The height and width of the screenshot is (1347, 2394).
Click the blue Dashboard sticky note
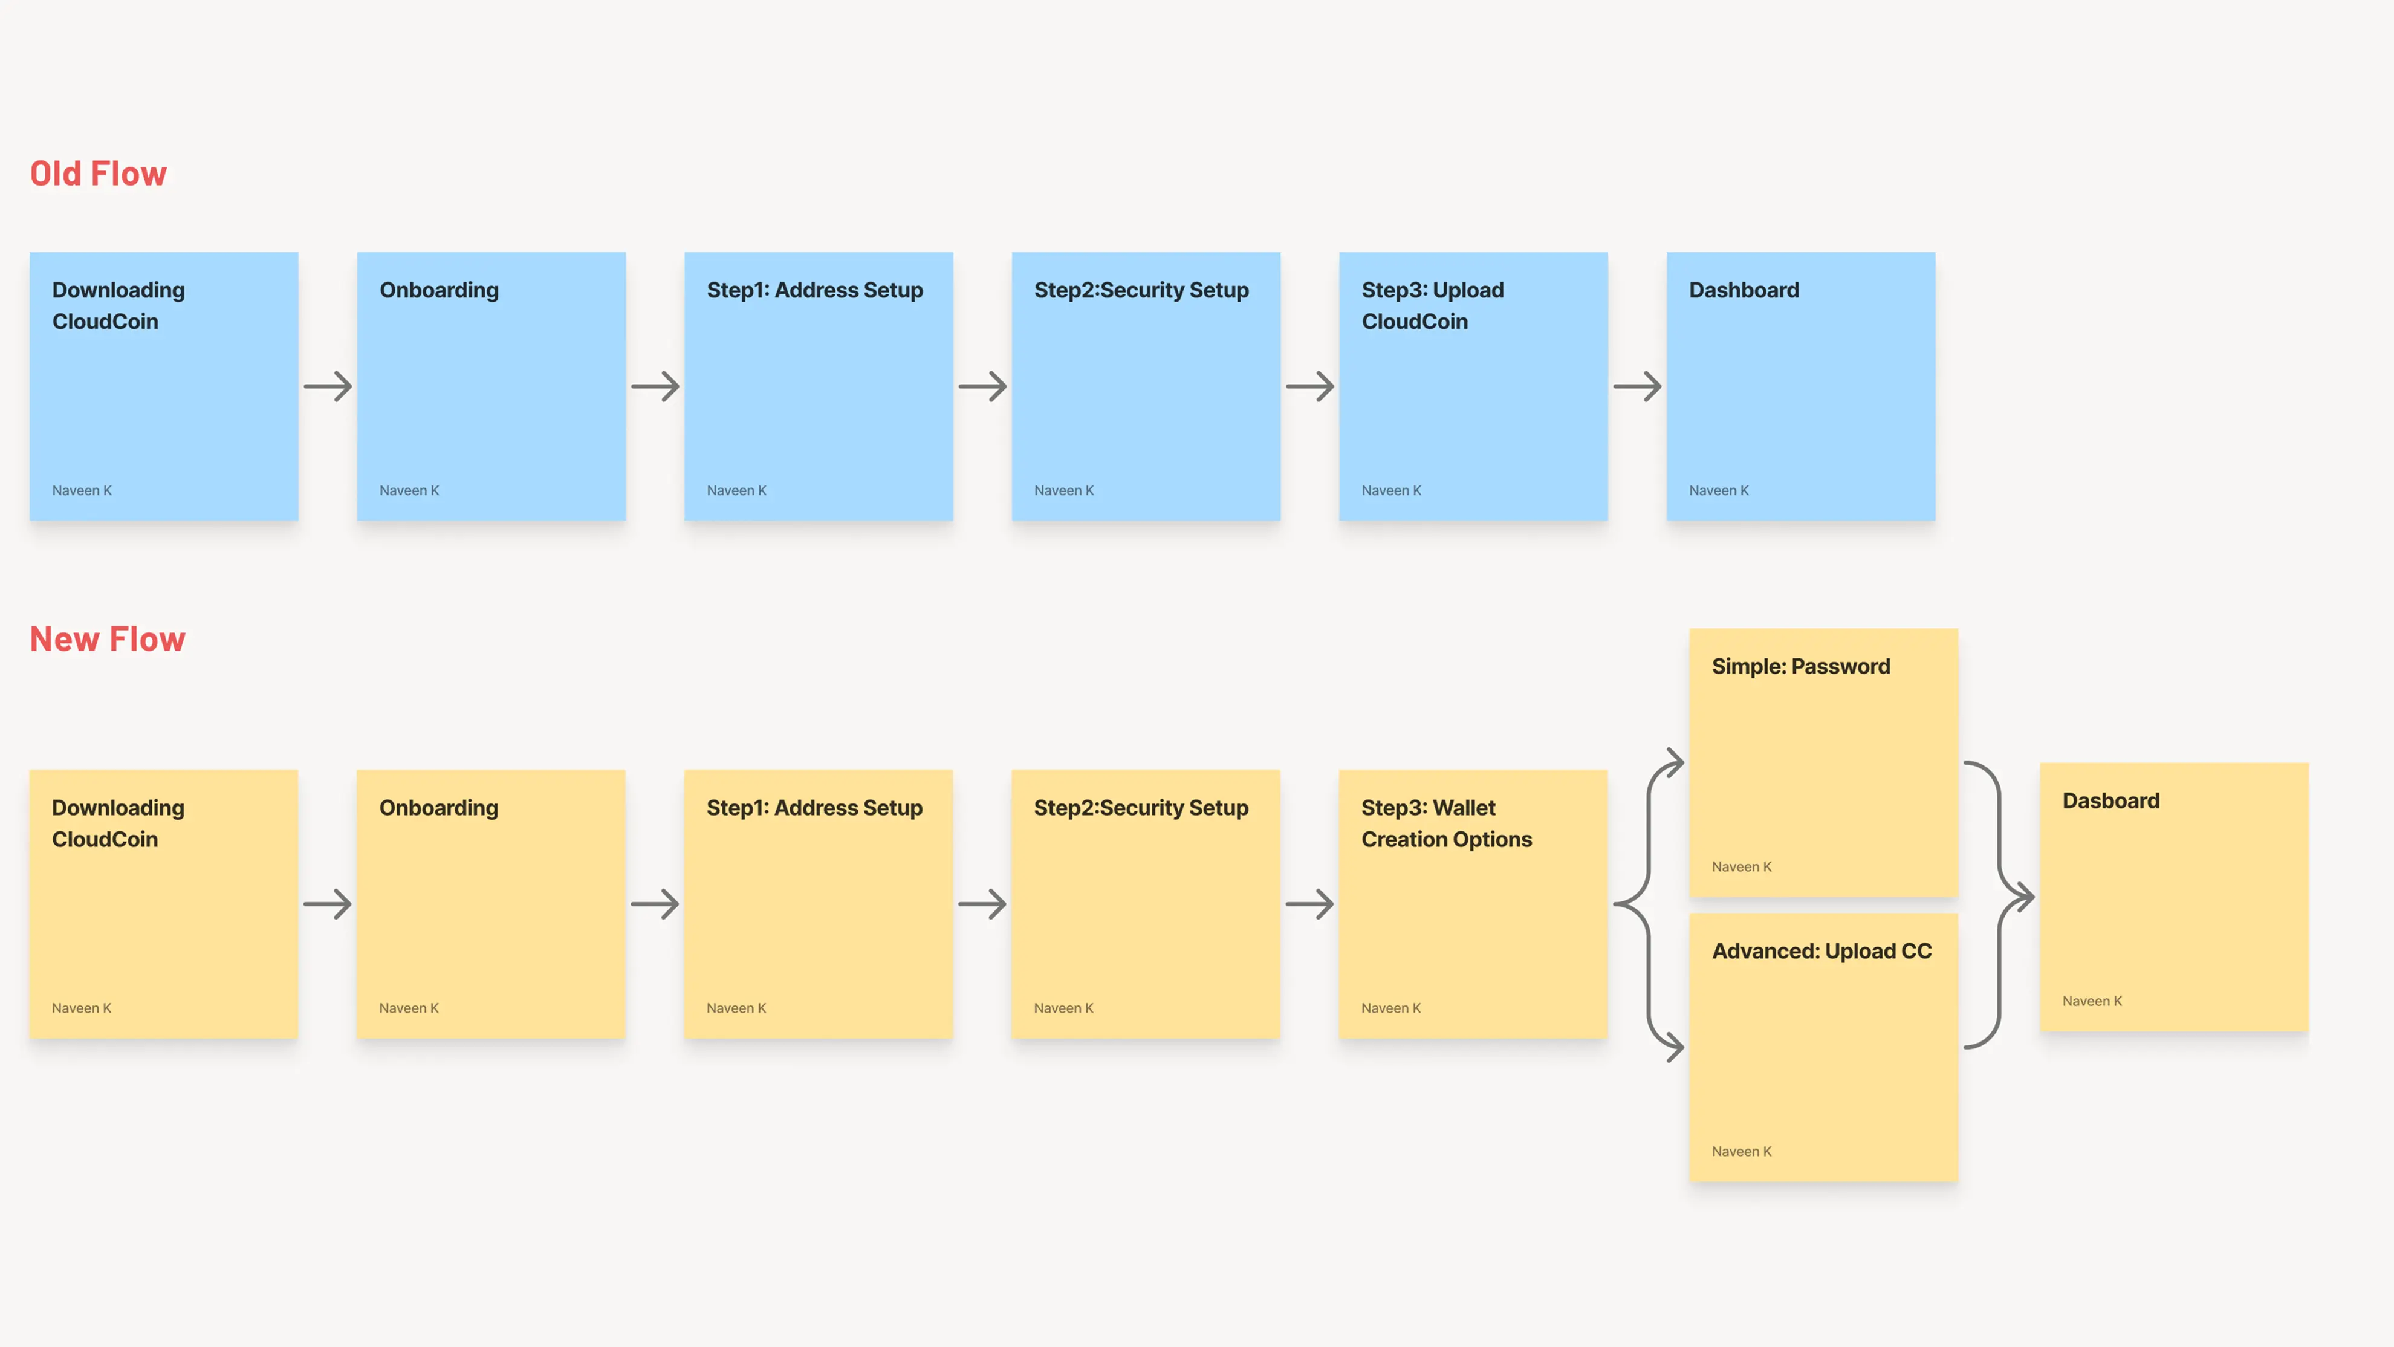point(1800,386)
